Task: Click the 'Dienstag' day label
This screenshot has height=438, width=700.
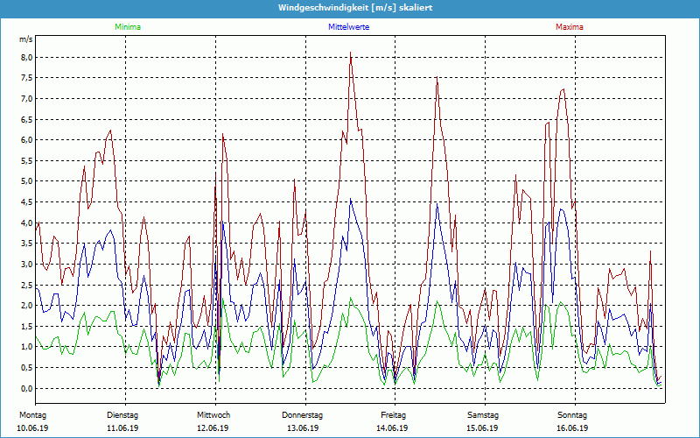Action: (122, 415)
